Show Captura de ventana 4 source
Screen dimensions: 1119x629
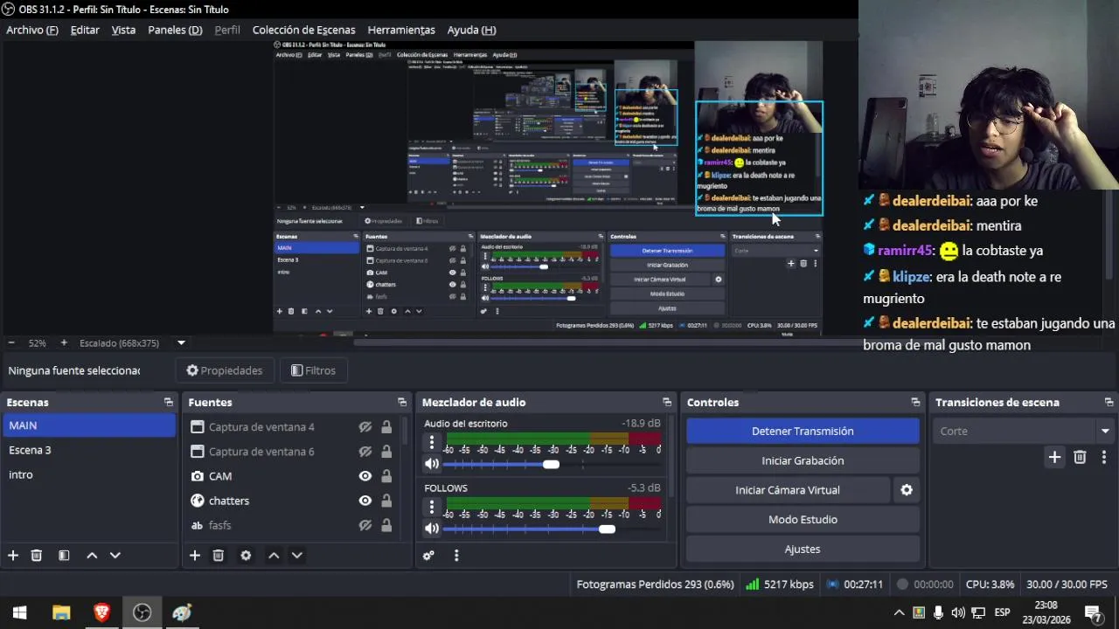click(x=365, y=427)
